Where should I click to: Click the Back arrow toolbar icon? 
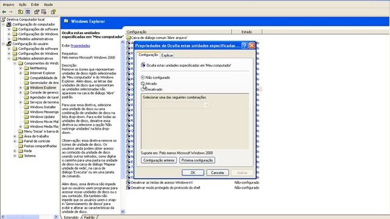point(4,12)
